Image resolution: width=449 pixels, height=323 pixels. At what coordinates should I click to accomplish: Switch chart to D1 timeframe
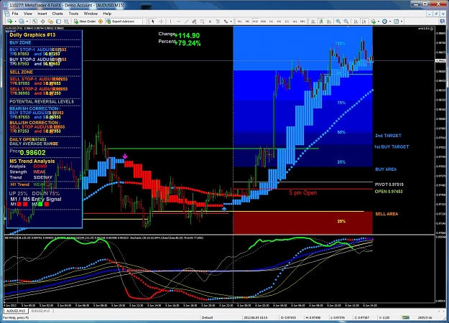click(x=287, y=22)
